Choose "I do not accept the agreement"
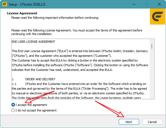This screenshot has width=166, height=128. 34,110
